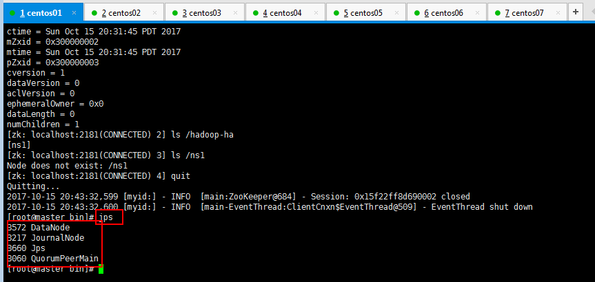The image size is (595, 282).
Task: Close the centos01 tab with its X
Action: coord(73,13)
